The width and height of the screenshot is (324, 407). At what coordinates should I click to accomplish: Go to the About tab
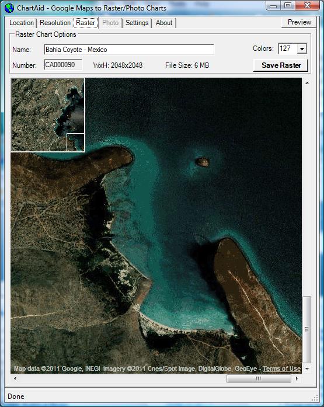tap(164, 23)
